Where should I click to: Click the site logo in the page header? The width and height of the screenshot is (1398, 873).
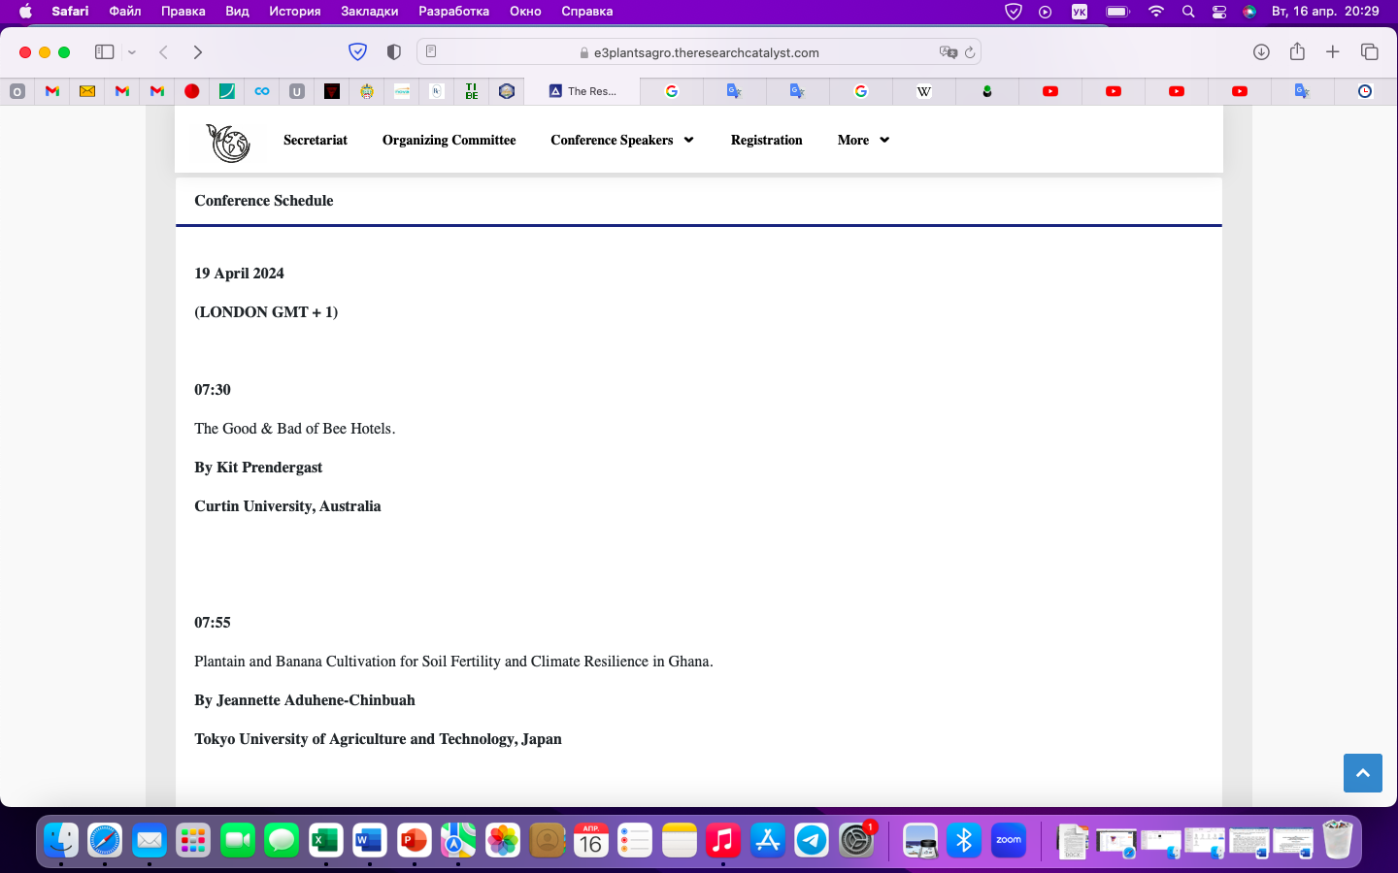[x=228, y=143]
